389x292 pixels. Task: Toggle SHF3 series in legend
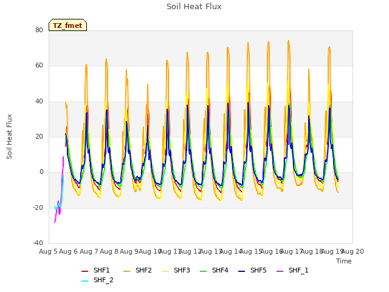(176, 270)
